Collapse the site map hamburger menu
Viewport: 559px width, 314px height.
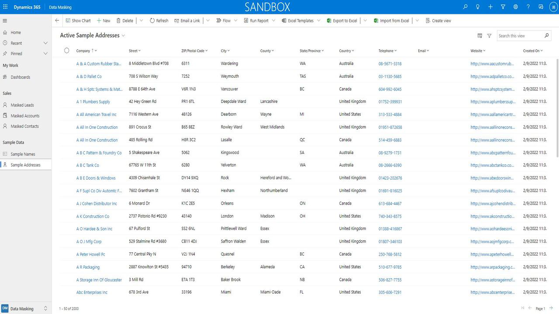[5, 20]
